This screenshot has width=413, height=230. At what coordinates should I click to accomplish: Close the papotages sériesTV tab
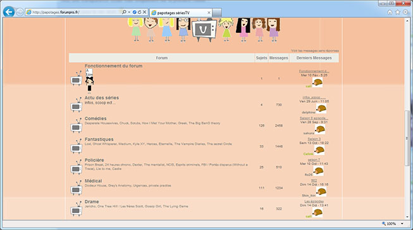coord(209,13)
